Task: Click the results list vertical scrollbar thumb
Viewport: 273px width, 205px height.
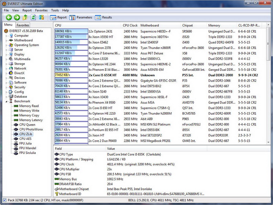Action: [x=268, y=44]
